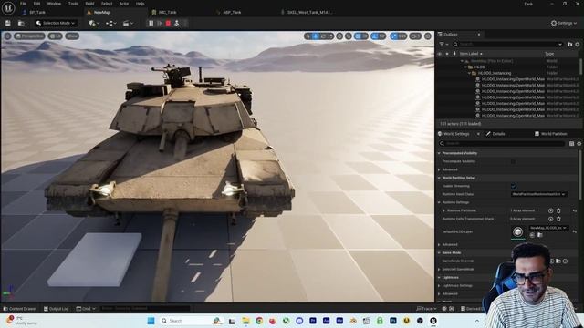This screenshot has width=584, height=328.
Task: Open the Help menu
Action: pyautogui.click(x=140, y=4)
